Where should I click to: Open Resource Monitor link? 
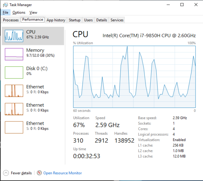(63, 173)
